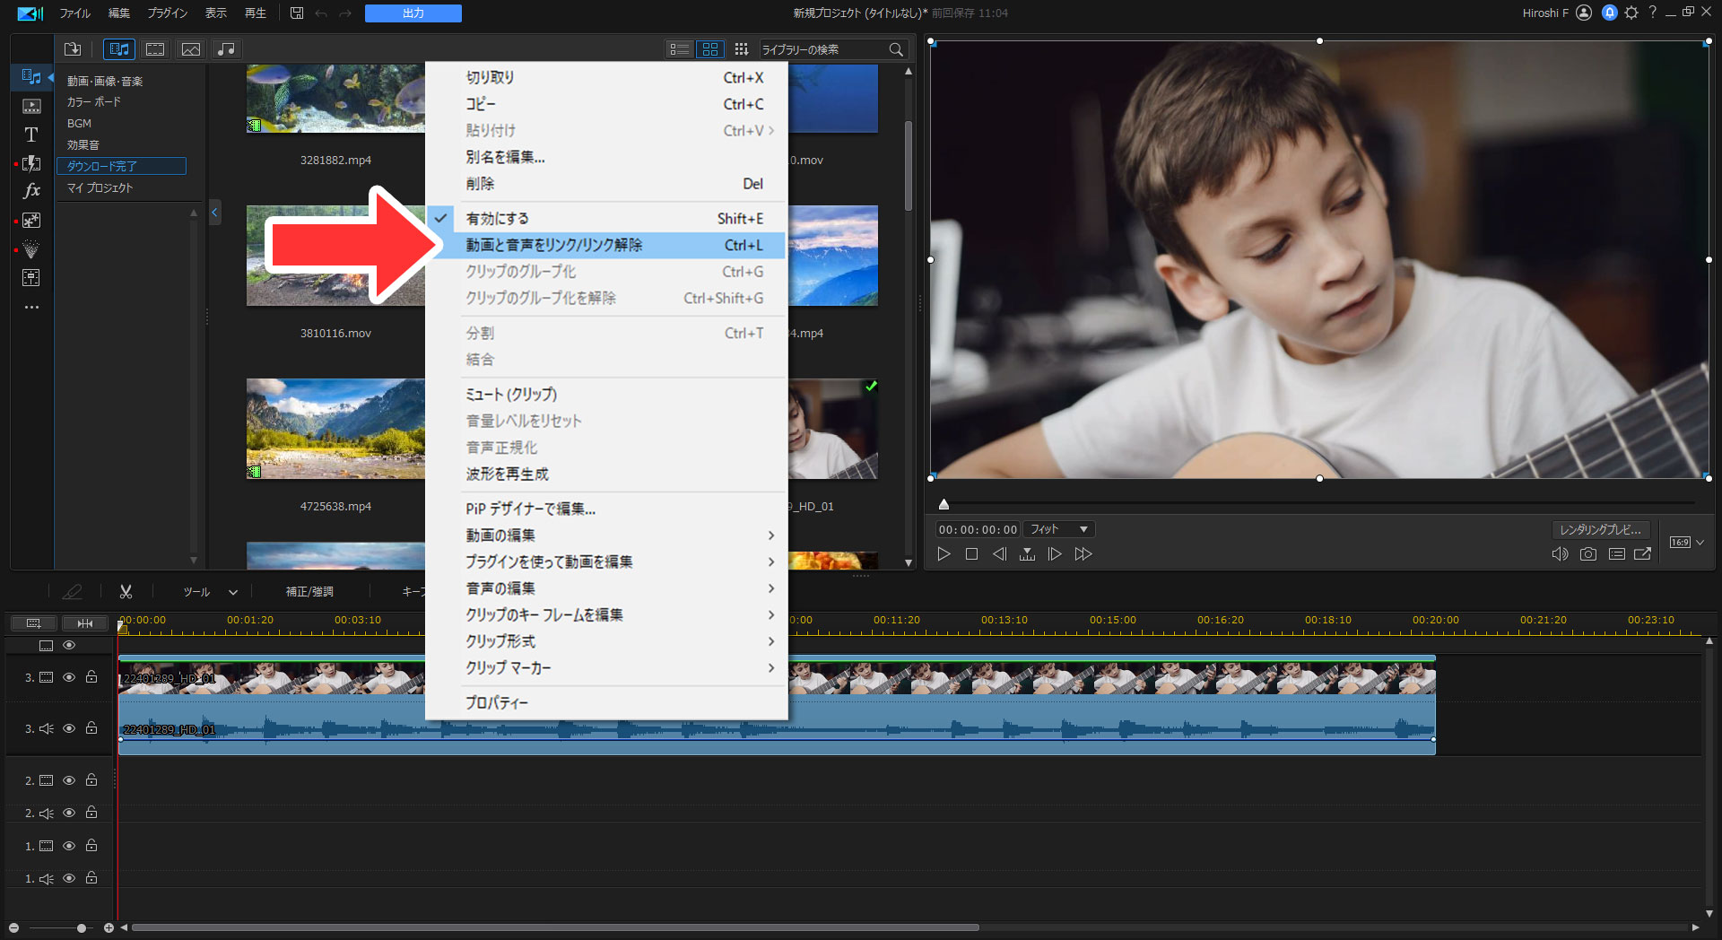Switch library to large thumbnail view

(x=710, y=49)
